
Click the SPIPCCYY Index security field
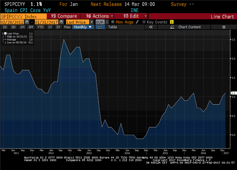coord(23,16)
